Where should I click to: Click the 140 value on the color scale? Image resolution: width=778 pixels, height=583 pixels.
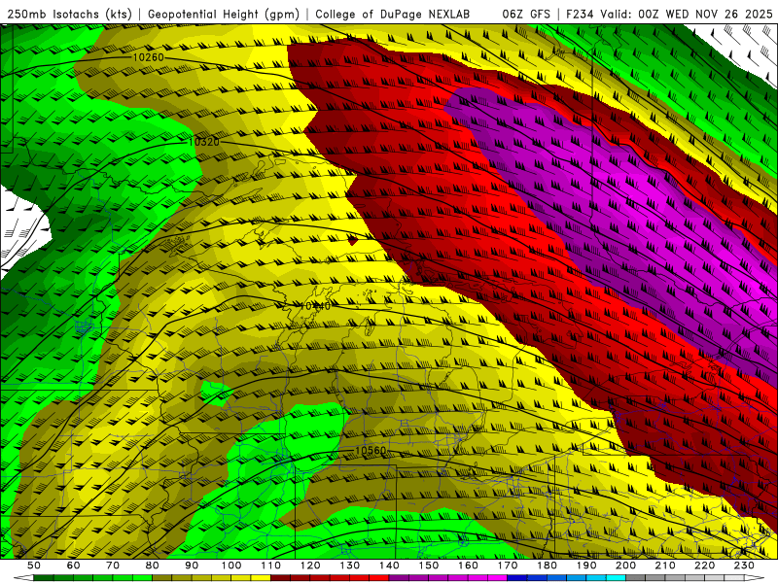click(389, 566)
